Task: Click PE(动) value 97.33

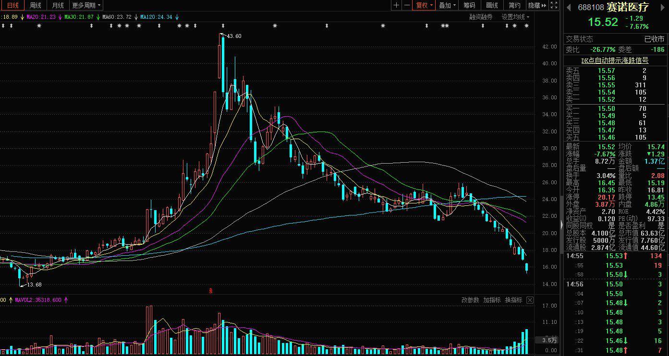Action: [656, 219]
